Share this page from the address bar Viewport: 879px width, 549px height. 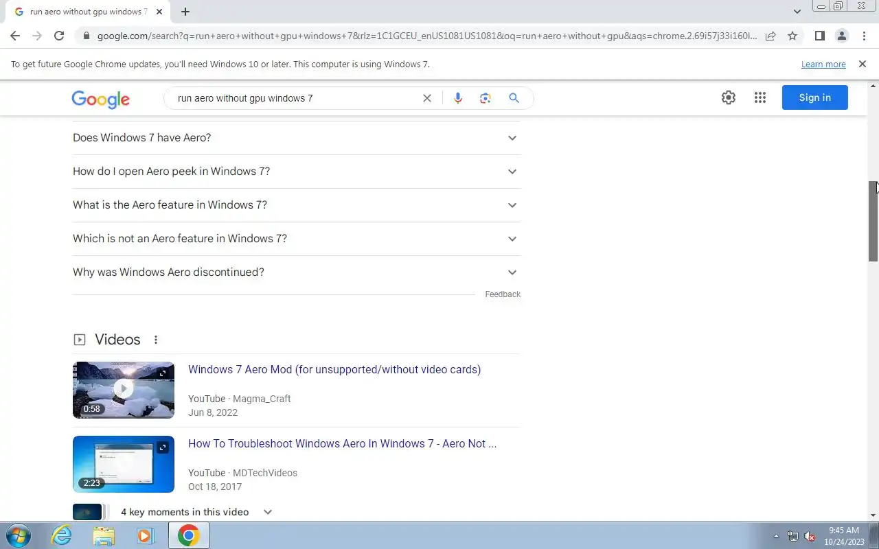pyautogui.click(x=770, y=36)
